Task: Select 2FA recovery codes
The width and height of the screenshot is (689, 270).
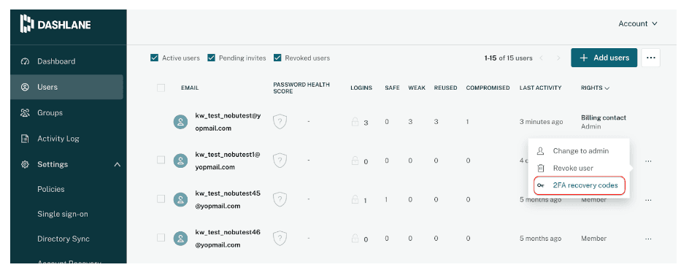Action: (579, 185)
